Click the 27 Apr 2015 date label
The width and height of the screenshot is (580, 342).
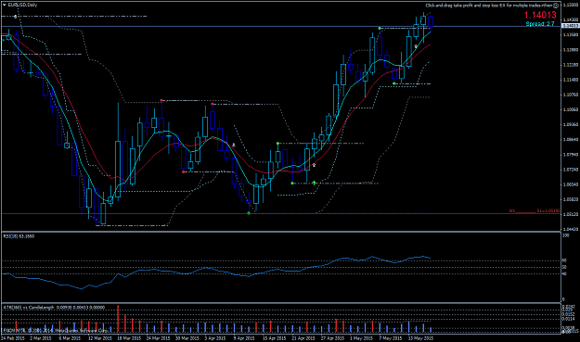pyautogui.click(x=332, y=338)
